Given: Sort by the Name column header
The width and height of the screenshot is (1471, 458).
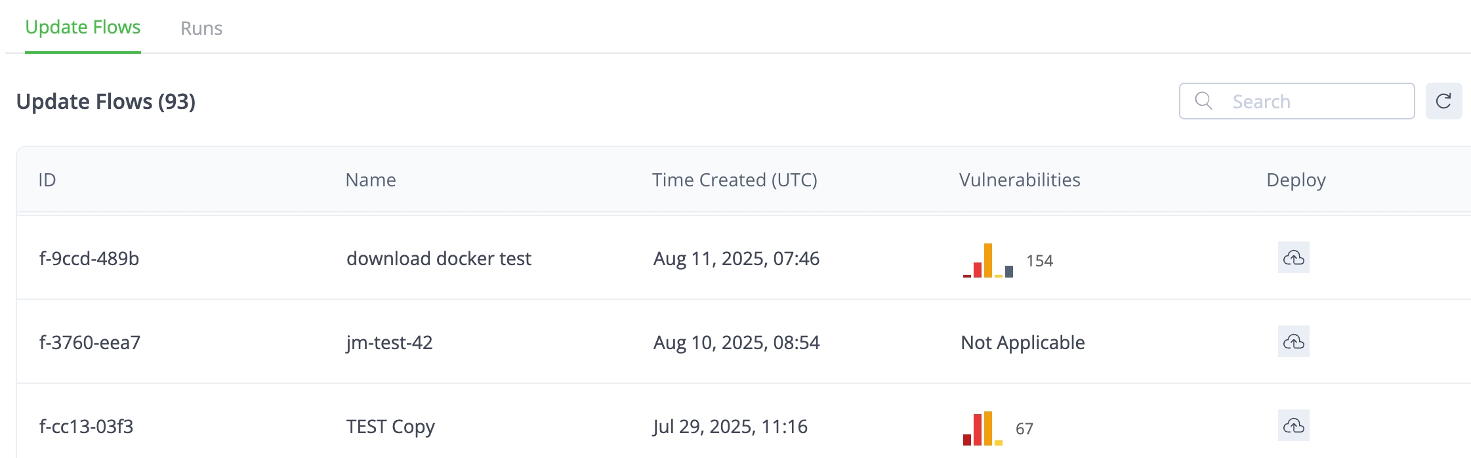Looking at the screenshot, I should click(371, 180).
